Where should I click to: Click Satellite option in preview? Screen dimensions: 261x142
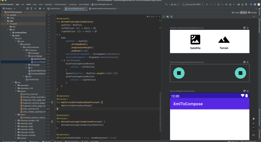pos(195,42)
